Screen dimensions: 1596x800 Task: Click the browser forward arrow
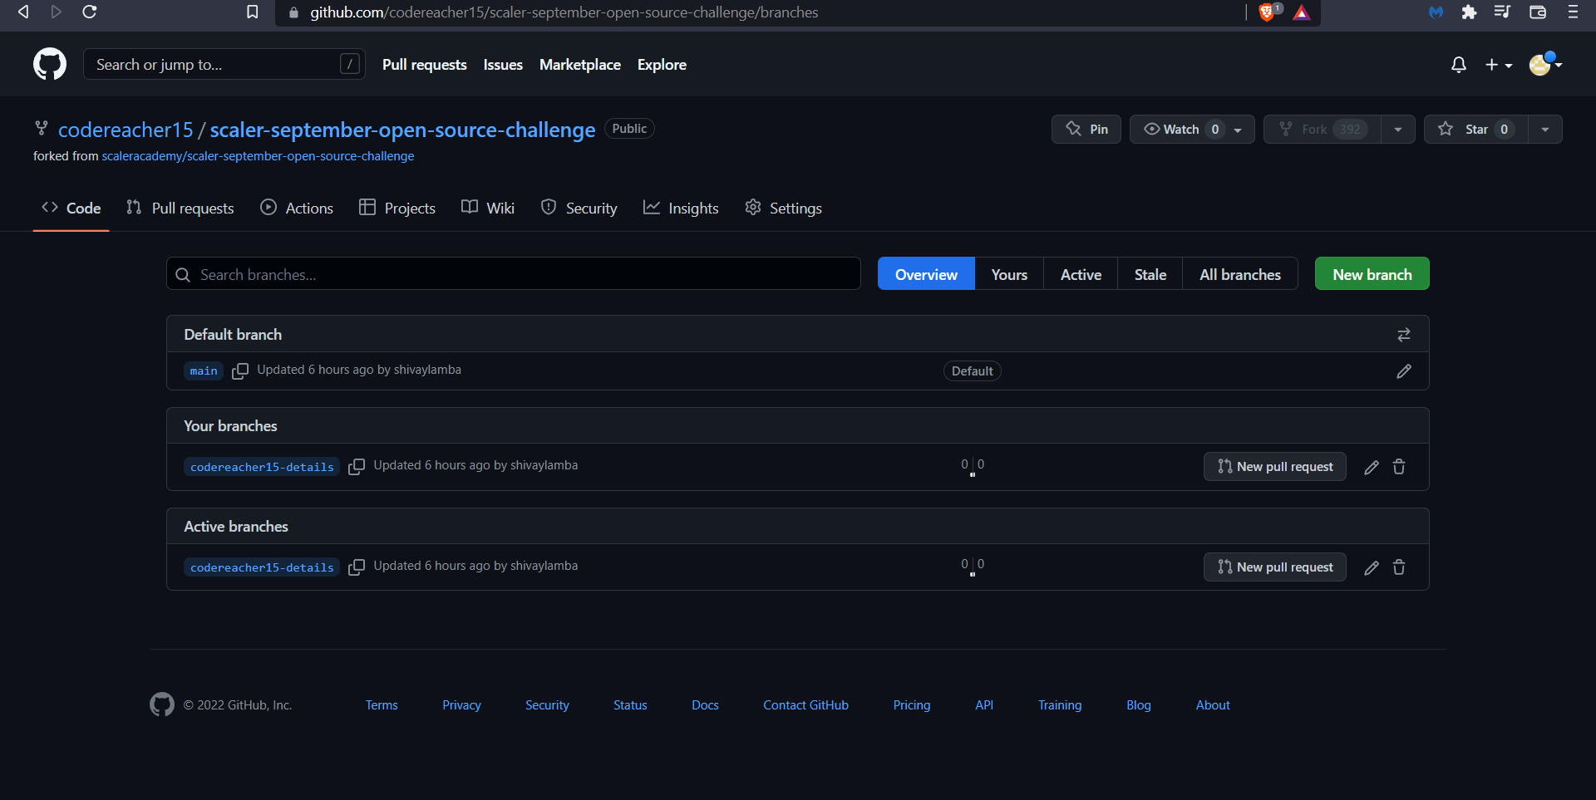click(56, 12)
